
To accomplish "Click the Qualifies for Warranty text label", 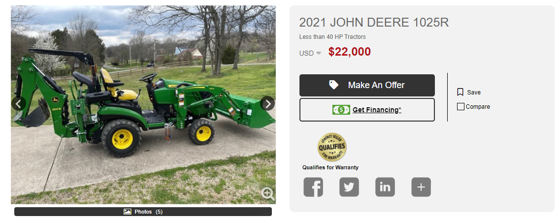I will tap(330, 167).
